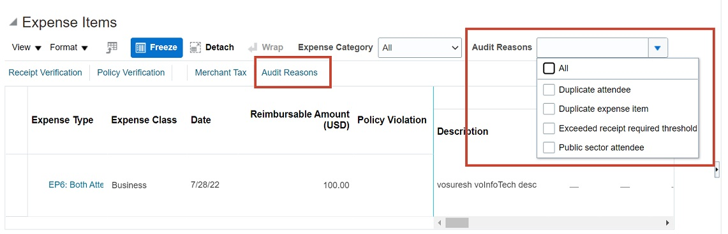Click the right-side panel splitter arrow
728x234 pixels.
tap(717, 170)
